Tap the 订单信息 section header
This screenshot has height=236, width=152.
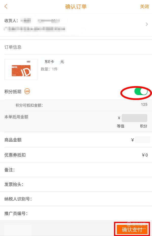(x=13, y=47)
